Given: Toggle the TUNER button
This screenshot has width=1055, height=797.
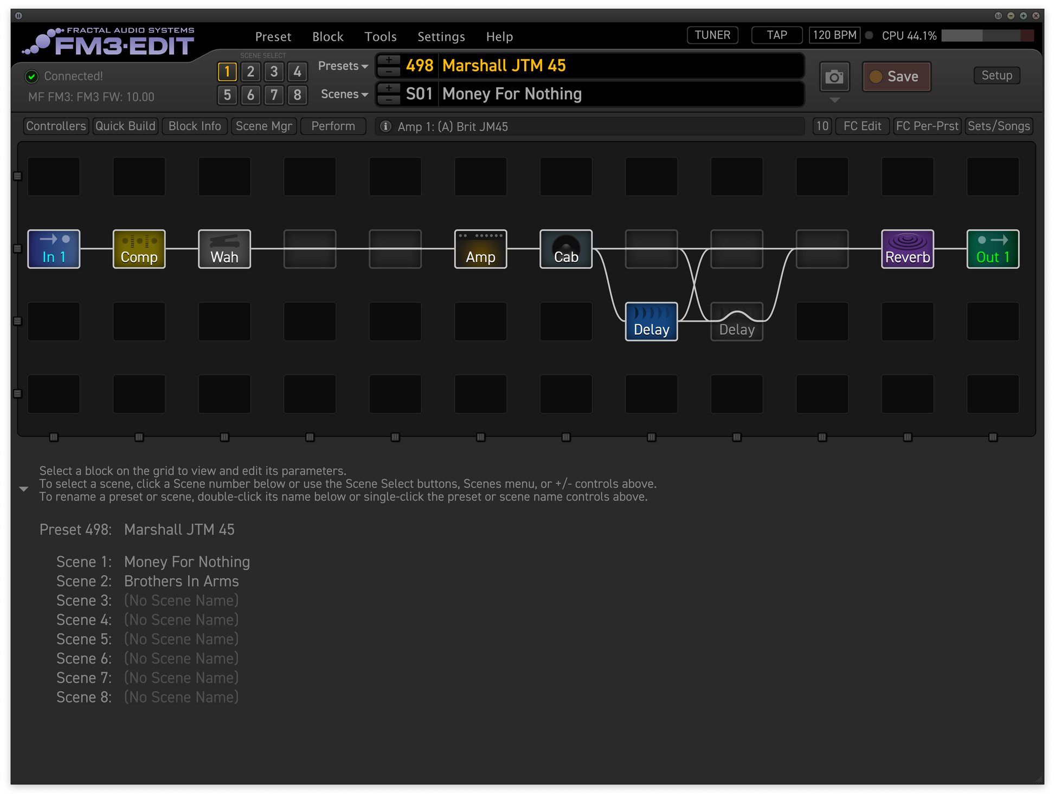Looking at the screenshot, I should 712,35.
